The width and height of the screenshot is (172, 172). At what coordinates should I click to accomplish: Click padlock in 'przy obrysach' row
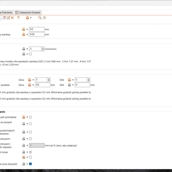tap(24, 164)
